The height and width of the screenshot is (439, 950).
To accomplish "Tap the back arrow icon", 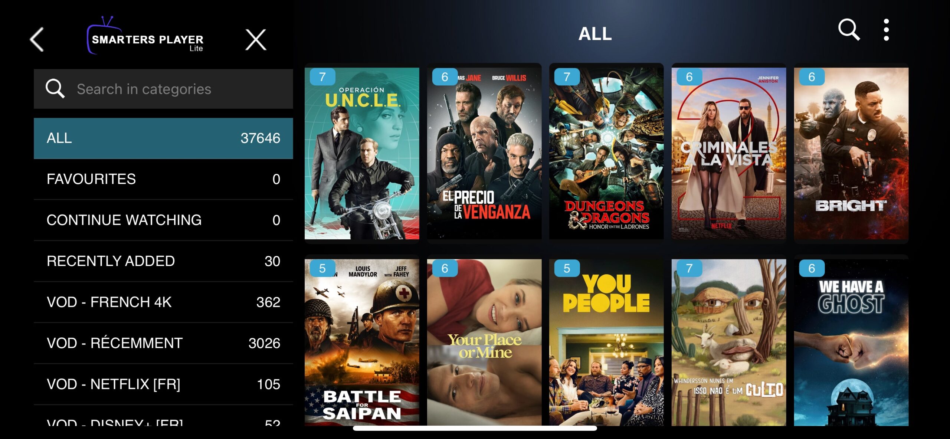I will tap(37, 39).
